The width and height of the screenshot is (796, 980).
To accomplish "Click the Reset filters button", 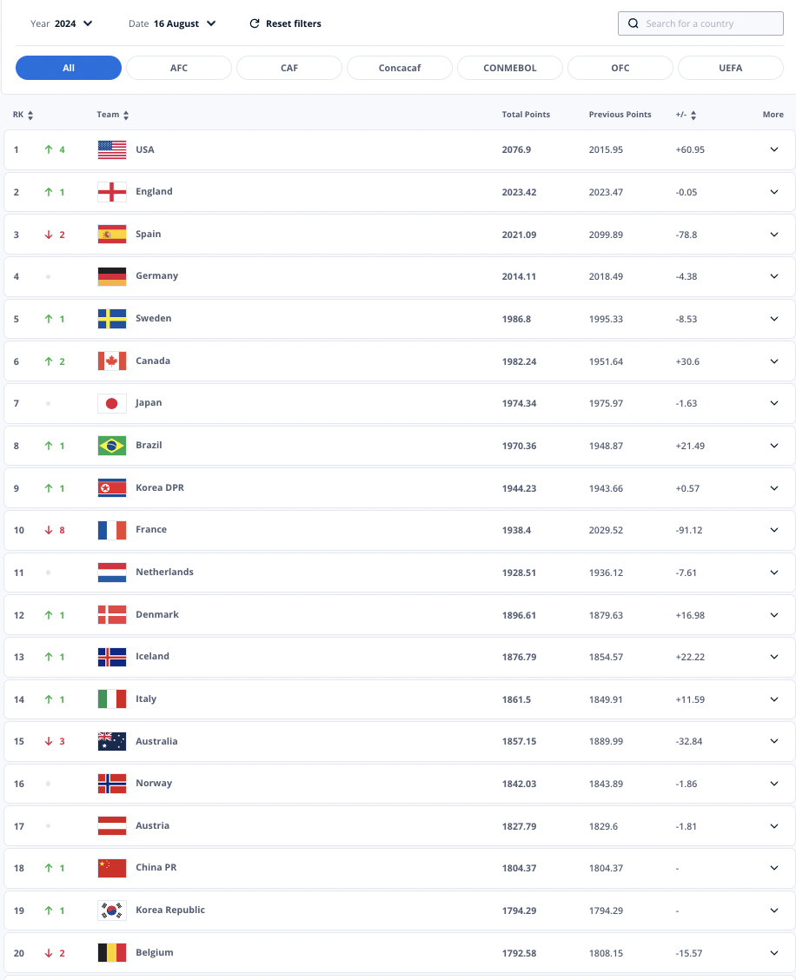I will (x=285, y=23).
